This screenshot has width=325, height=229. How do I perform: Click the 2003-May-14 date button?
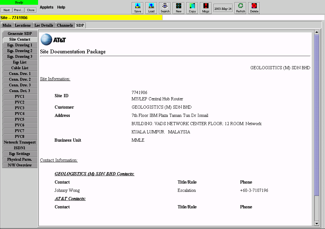coord(223,9)
